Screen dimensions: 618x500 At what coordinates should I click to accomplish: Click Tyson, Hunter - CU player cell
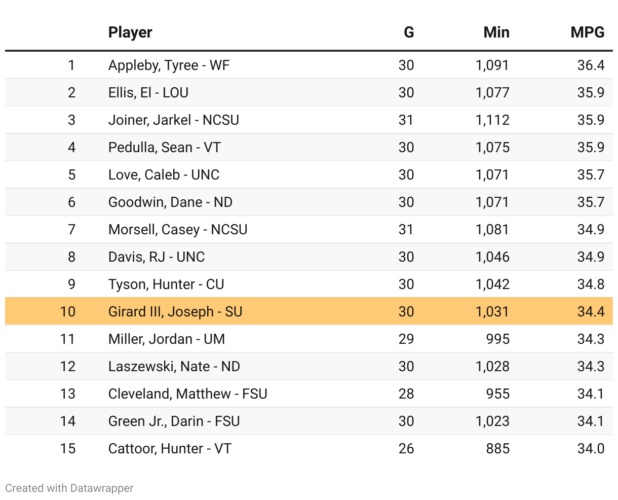[x=166, y=284]
